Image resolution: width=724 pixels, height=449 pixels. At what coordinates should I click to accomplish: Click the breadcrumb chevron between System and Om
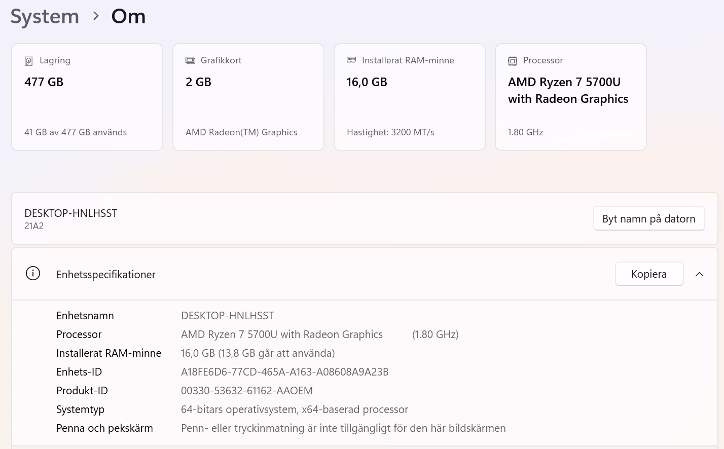[x=96, y=16]
